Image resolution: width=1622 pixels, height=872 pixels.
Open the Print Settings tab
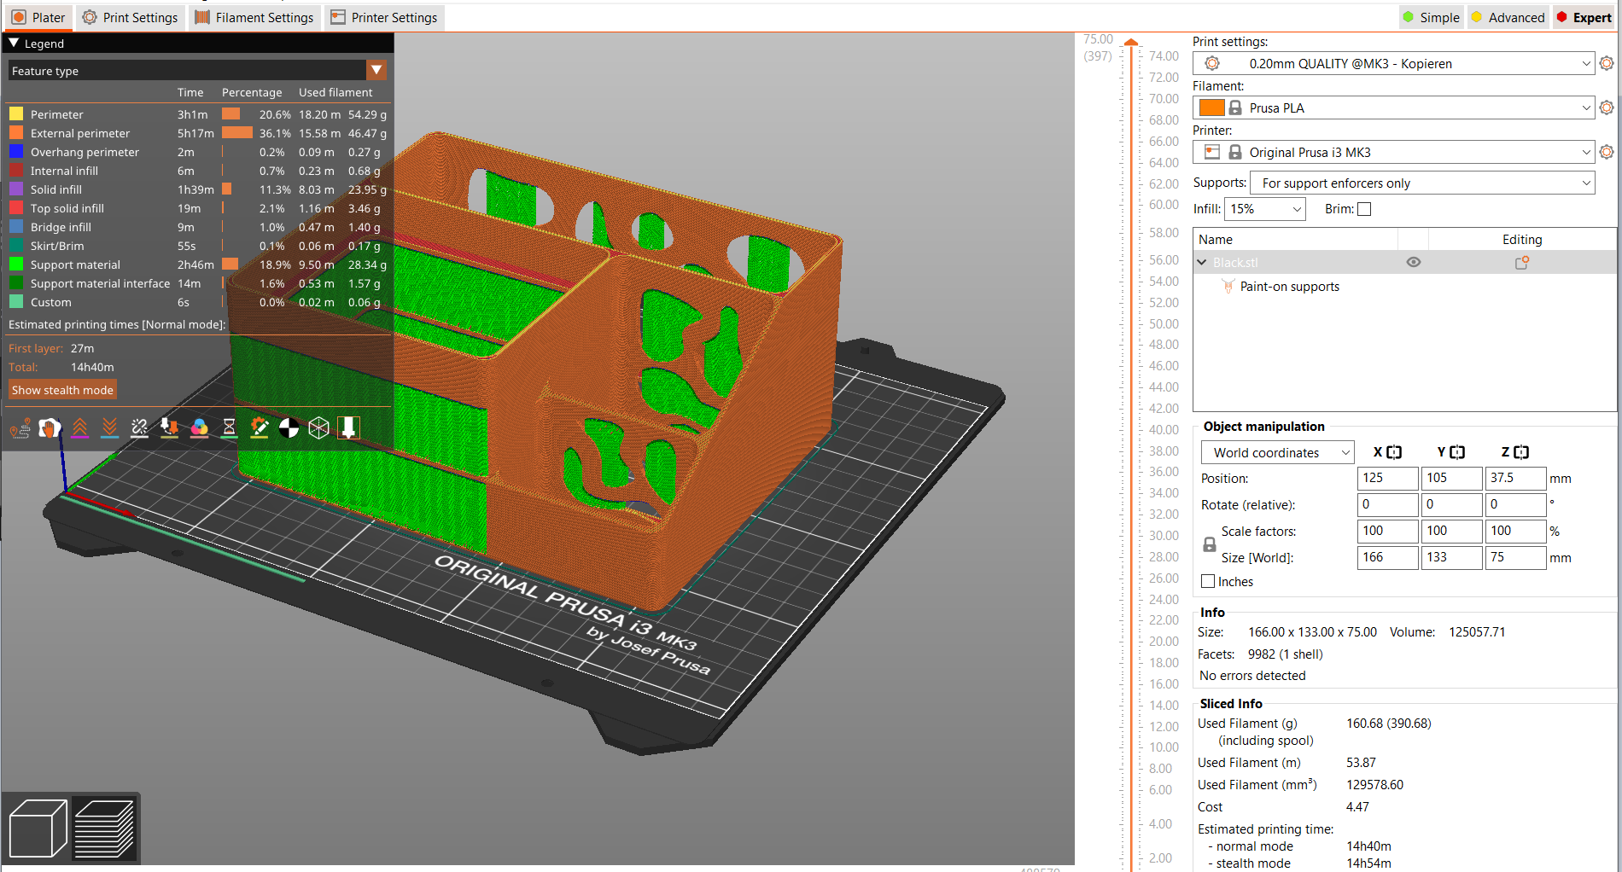(131, 17)
